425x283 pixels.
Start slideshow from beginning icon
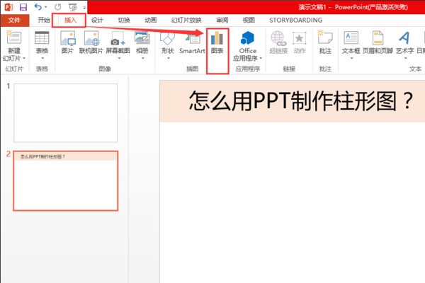pyautogui.click(x=73, y=7)
